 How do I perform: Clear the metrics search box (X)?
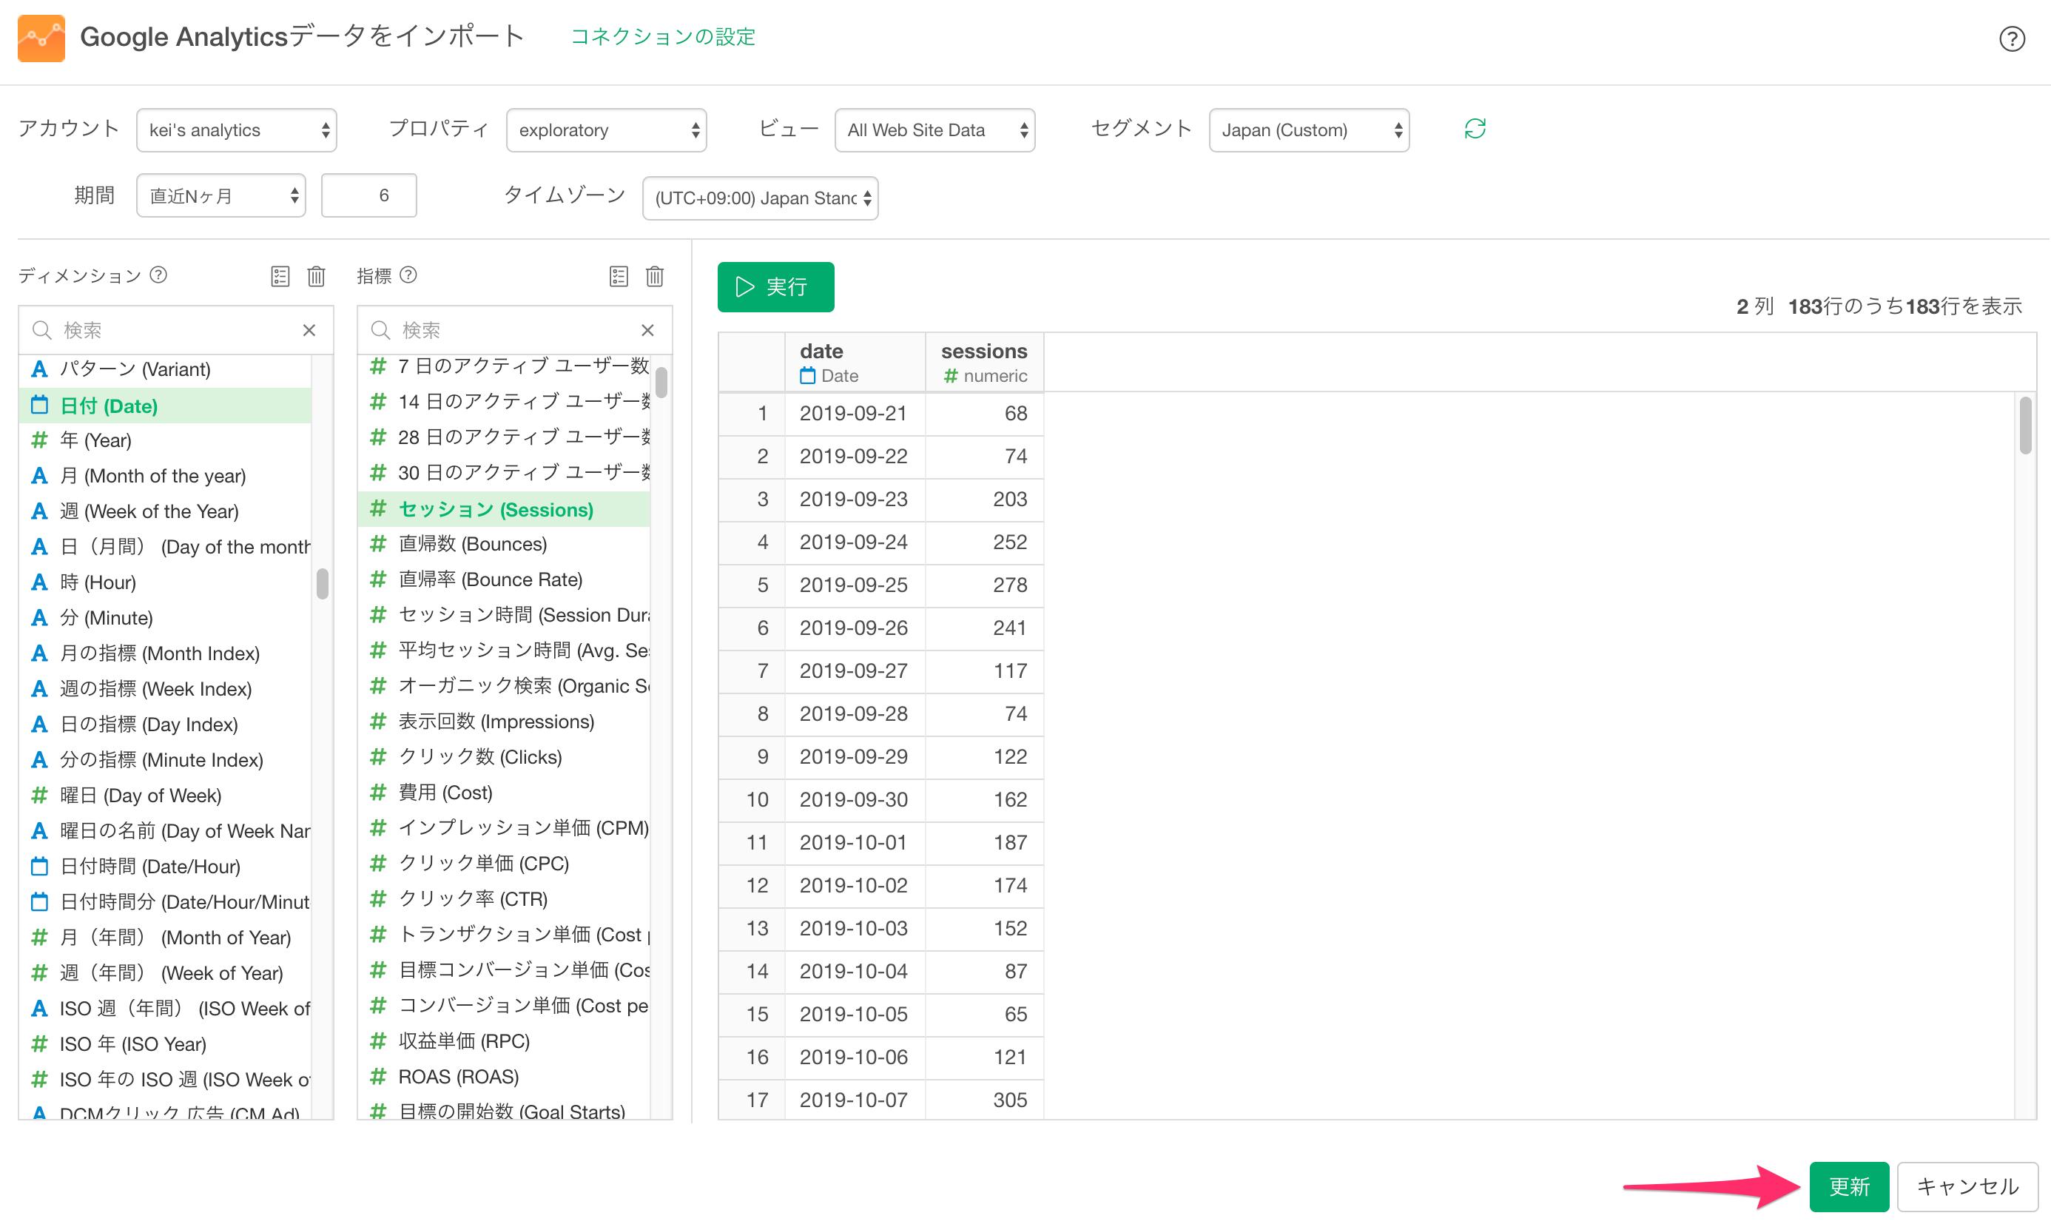point(647,330)
